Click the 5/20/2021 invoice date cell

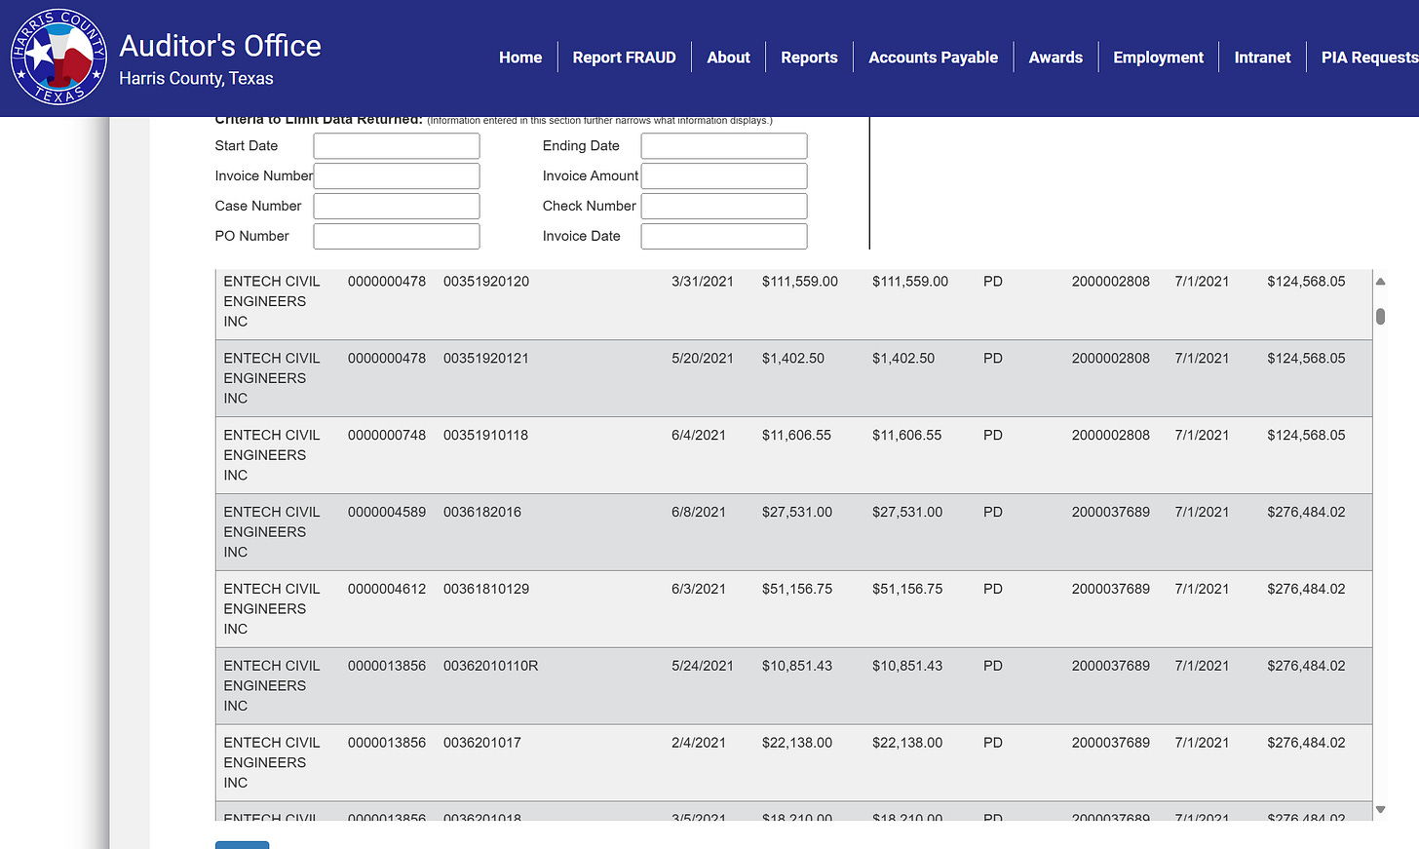tap(703, 359)
